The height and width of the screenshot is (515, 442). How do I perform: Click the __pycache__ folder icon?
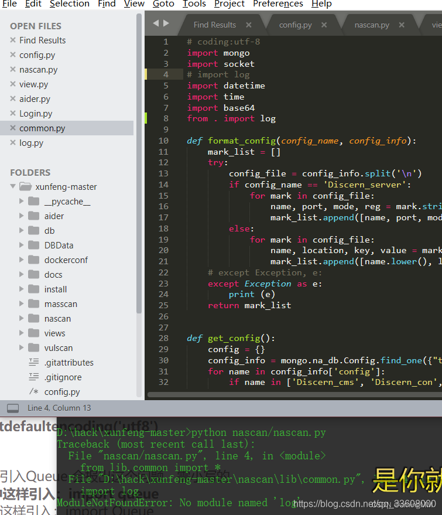coord(34,201)
